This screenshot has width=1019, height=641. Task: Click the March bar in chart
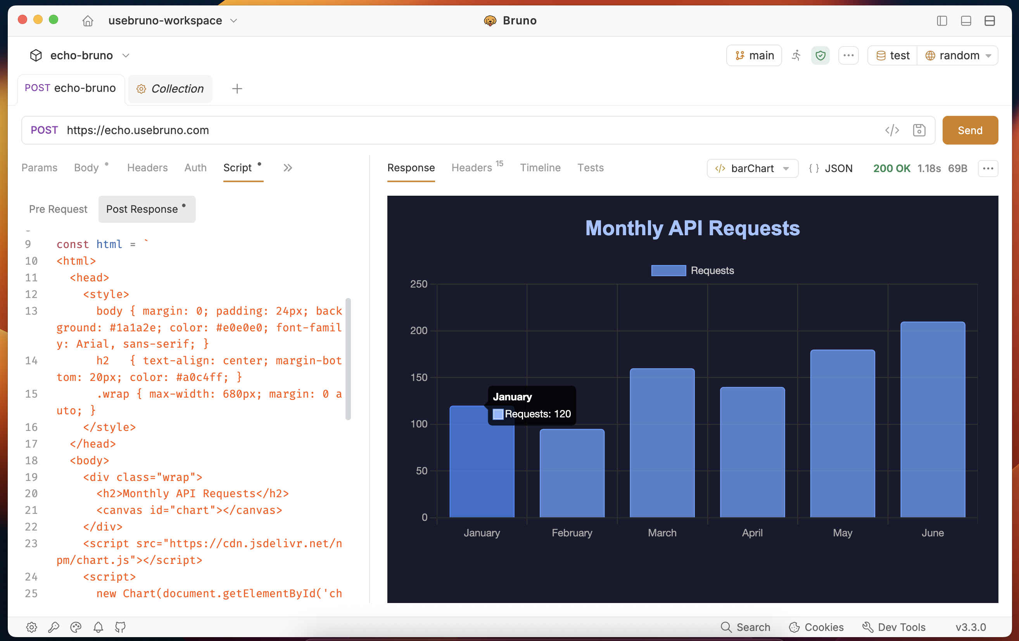point(662,443)
